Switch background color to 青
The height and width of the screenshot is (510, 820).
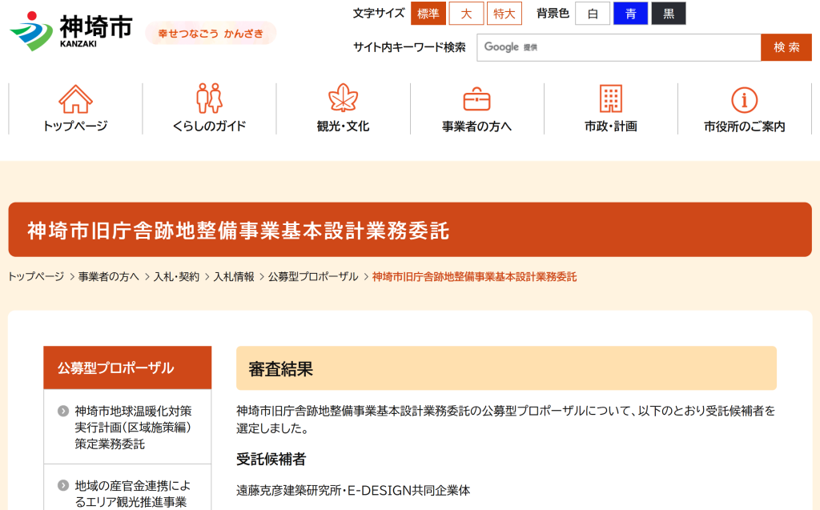[x=630, y=14]
